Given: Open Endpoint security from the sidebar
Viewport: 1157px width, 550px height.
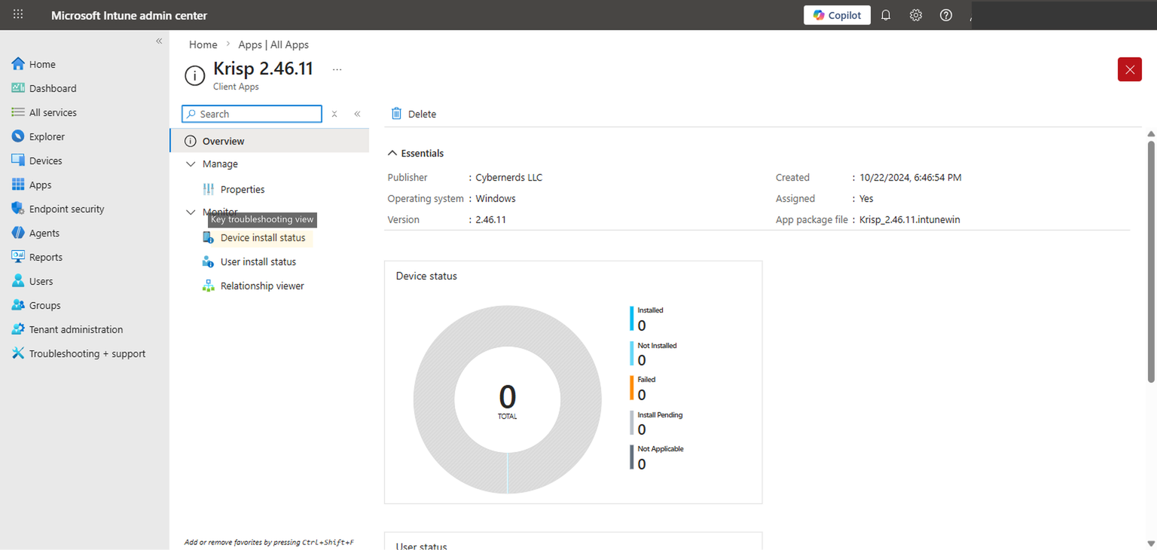Looking at the screenshot, I should 65,208.
